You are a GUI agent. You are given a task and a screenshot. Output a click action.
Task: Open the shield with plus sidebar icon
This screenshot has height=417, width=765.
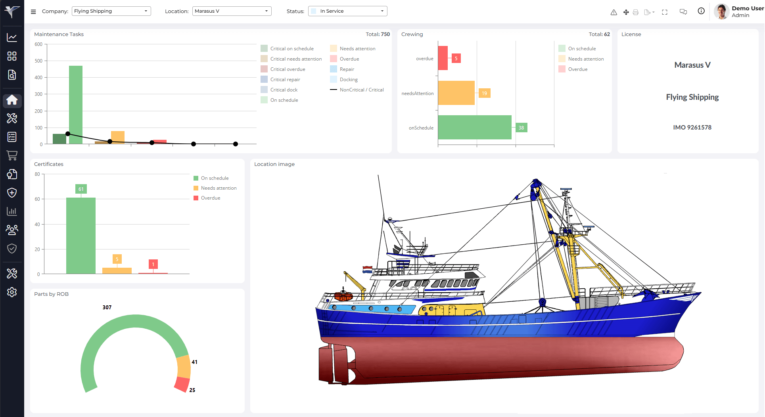(x=12, y=193)
